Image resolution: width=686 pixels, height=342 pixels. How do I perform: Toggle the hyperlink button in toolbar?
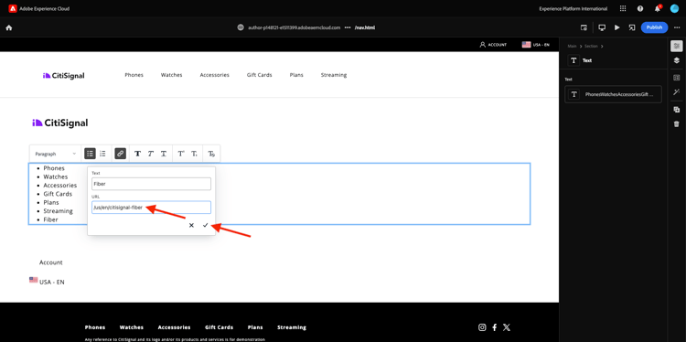click(121, 154)
